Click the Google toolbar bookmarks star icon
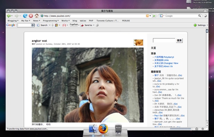This screenshot has width=214, height=137. 56,25
